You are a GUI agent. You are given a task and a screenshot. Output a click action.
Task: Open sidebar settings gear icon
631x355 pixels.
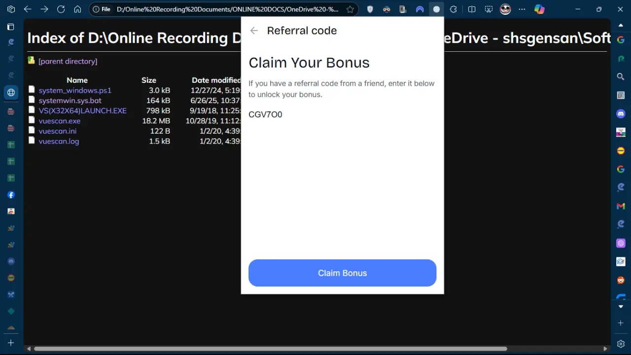pyautogui.click(x=621, y=344)
